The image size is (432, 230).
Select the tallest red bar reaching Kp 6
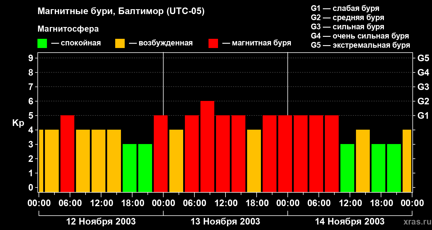[207, 146]
